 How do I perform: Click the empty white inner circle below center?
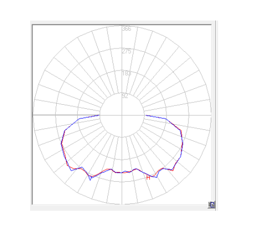click(x=122, y=126)
